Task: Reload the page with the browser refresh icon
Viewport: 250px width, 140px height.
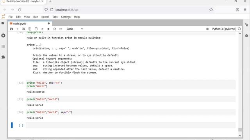Action: click(20, 10)
